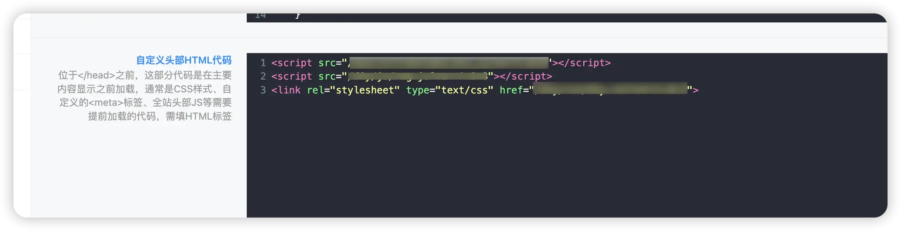Image resolution: width=901 pixels, height=231 pixels.
Task: Click the <link tag on line 3
Action: pyautogui.click(x=286, y=90)
